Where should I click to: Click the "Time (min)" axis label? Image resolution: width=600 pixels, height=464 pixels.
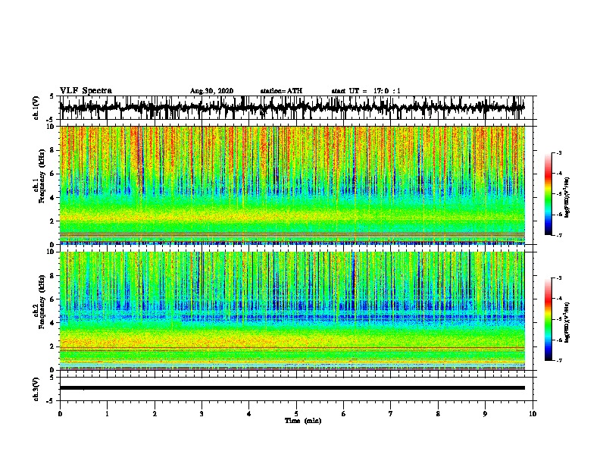coord(303,421)
